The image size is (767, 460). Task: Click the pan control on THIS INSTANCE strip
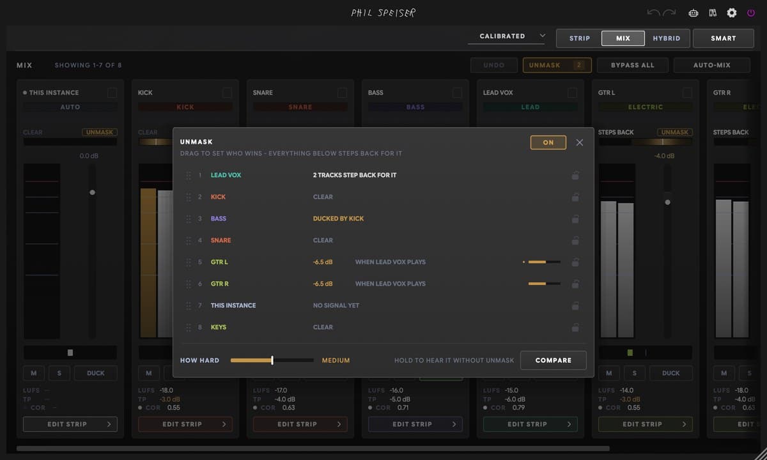pyautogui.click(x=70, y=353)
